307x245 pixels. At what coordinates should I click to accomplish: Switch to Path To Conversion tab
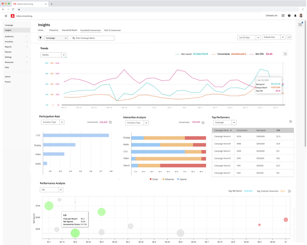[x=112, y=30]
